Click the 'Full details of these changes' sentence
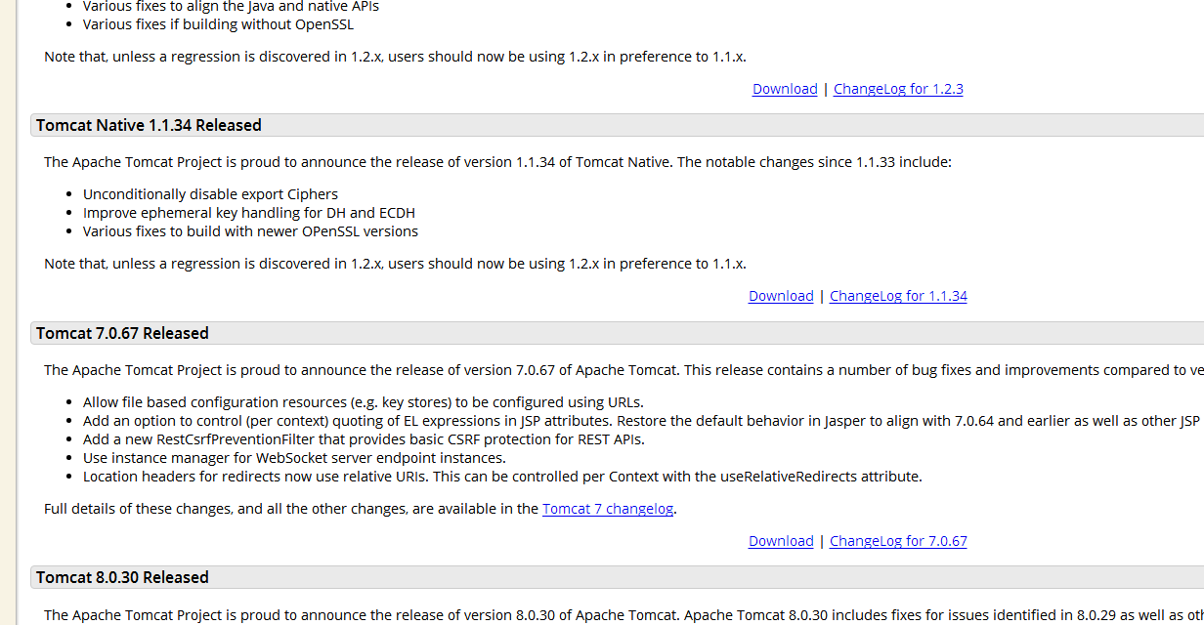 [x=291, y=509]
